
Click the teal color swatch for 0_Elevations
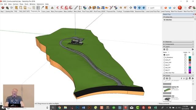(x=190, y=57)
